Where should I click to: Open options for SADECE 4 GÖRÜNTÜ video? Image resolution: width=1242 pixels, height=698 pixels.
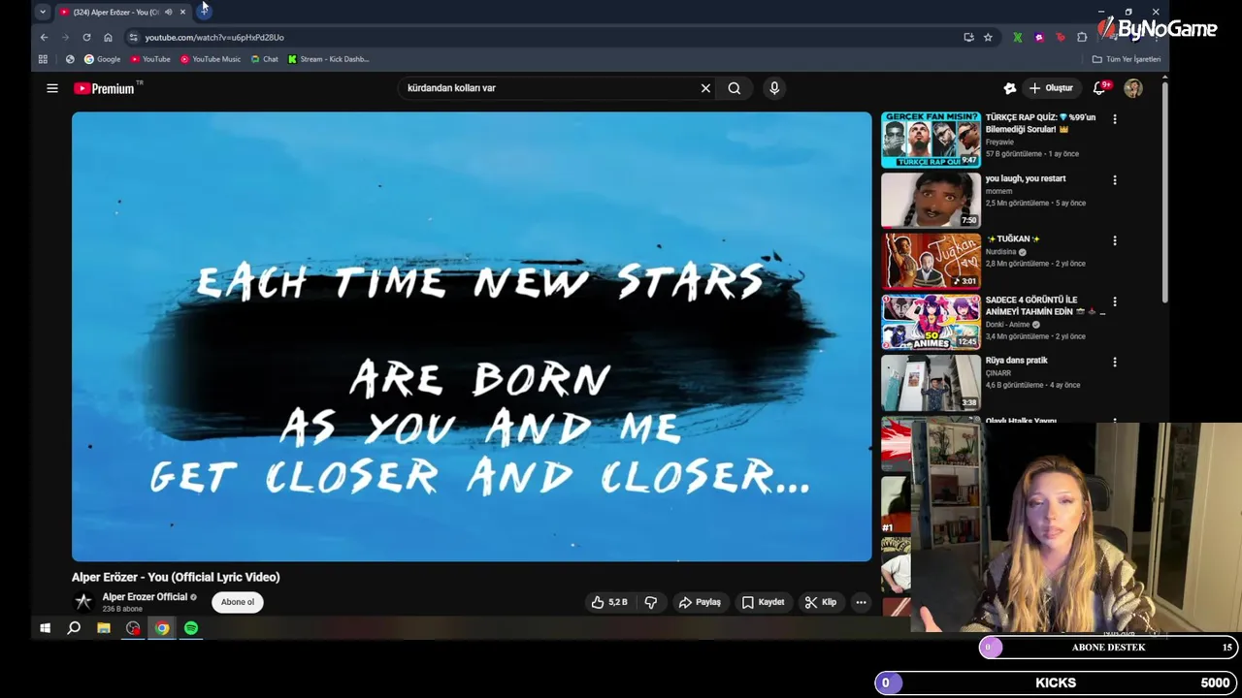pos(1114,301)
